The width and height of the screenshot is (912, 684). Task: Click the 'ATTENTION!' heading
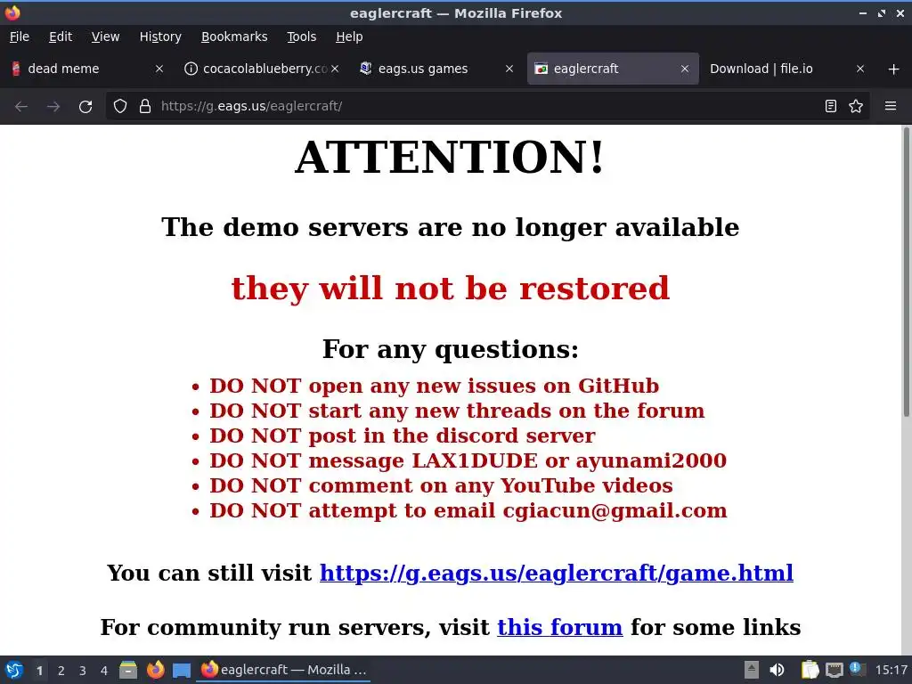[x=451, y=157]
